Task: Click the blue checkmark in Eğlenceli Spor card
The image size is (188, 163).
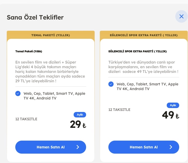Action: [x=111, y=84]
